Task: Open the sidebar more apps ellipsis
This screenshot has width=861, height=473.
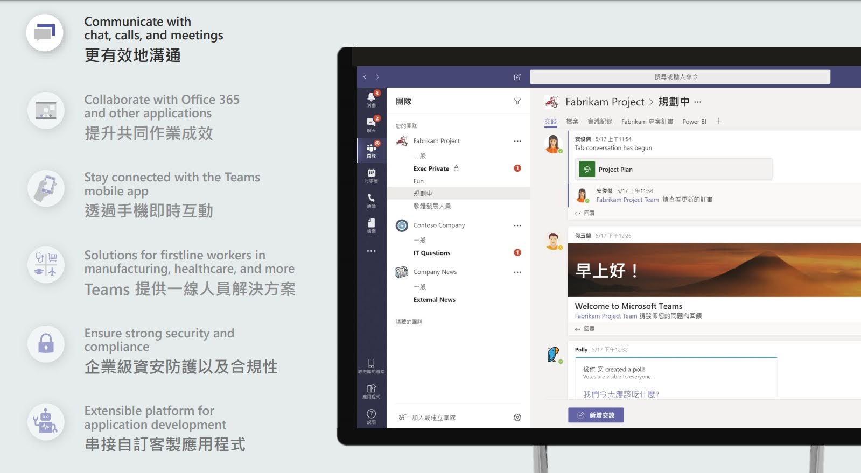Action: tap(371, 251)
